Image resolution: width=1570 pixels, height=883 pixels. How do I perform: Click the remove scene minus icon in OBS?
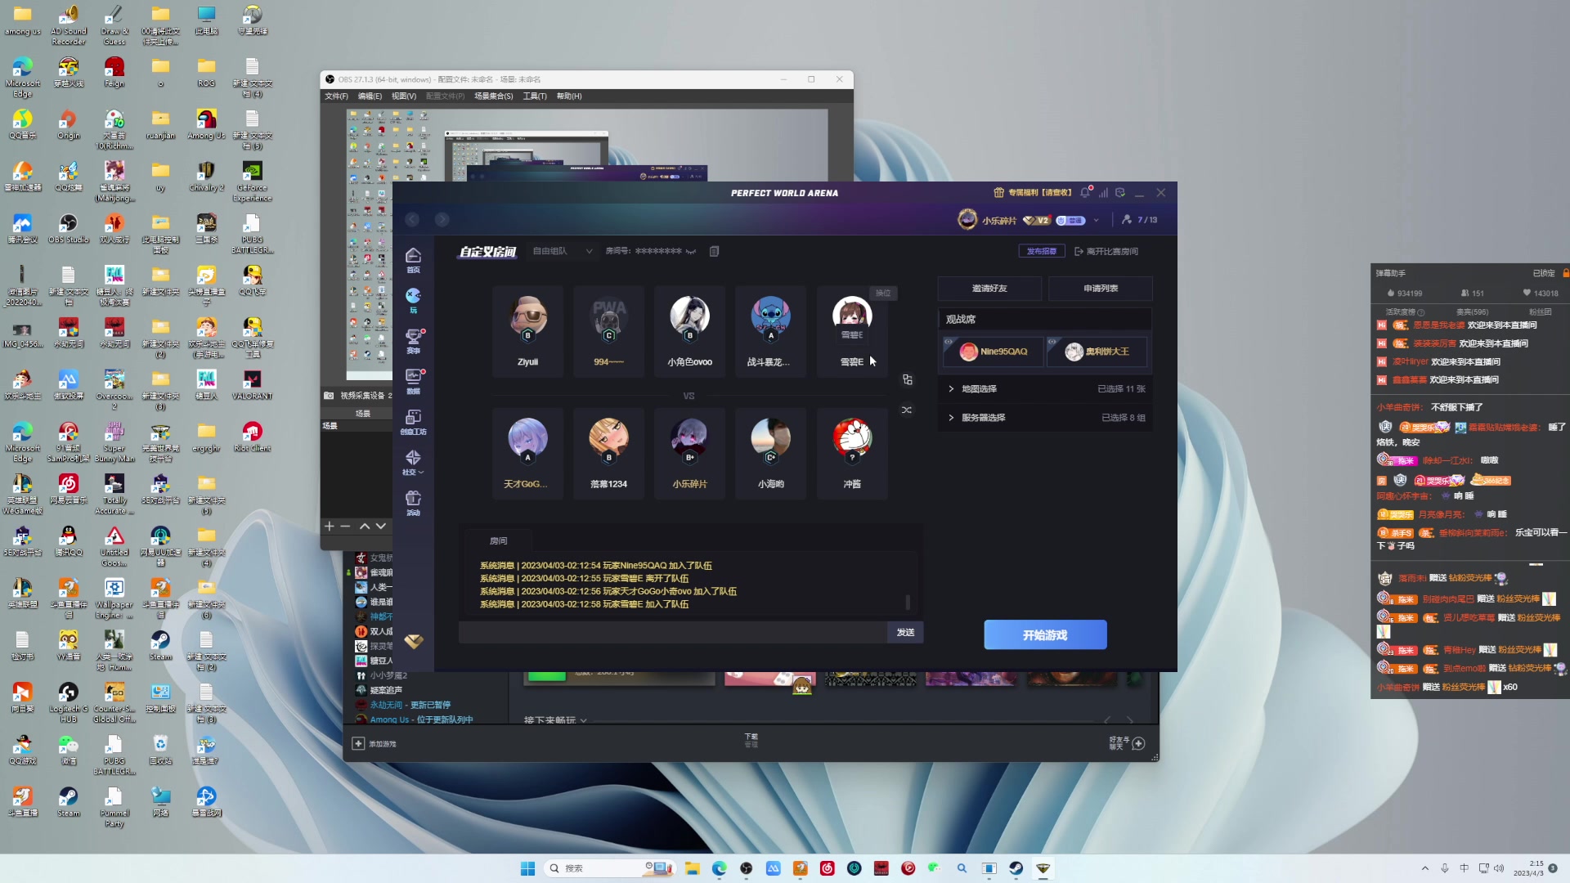[345, 527]
